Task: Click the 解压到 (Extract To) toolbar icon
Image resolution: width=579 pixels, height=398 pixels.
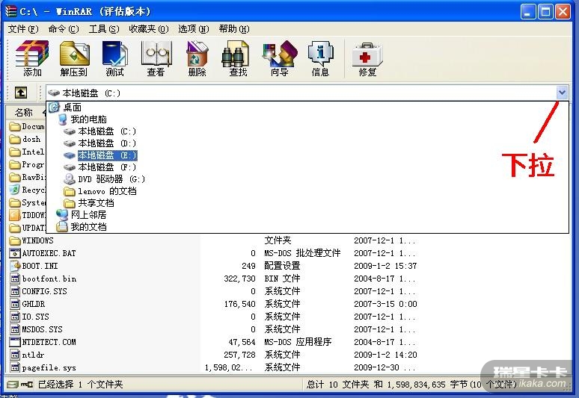Action: point(74,58)
